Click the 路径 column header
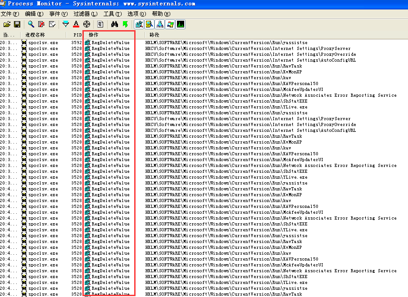408x297 pixels. tap(154, 35)
